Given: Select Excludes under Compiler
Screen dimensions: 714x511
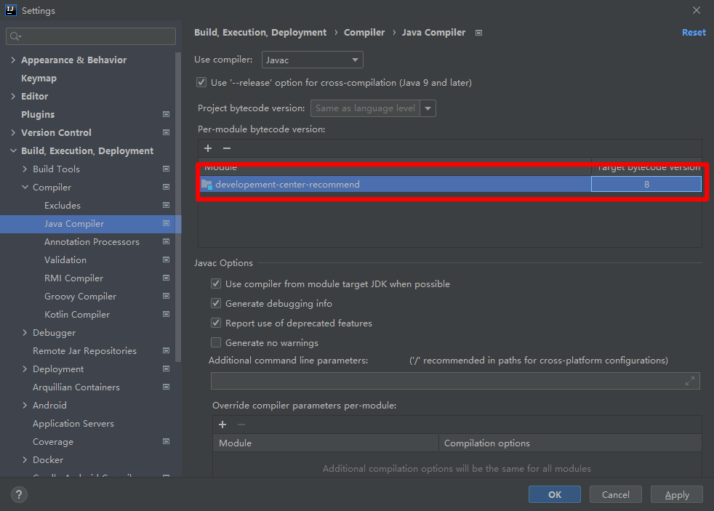Looking at the screenshot, I should [63, 205].
